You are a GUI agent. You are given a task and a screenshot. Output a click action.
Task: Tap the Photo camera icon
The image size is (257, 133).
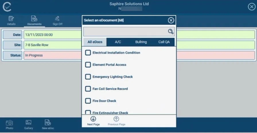tap(9, 123)
